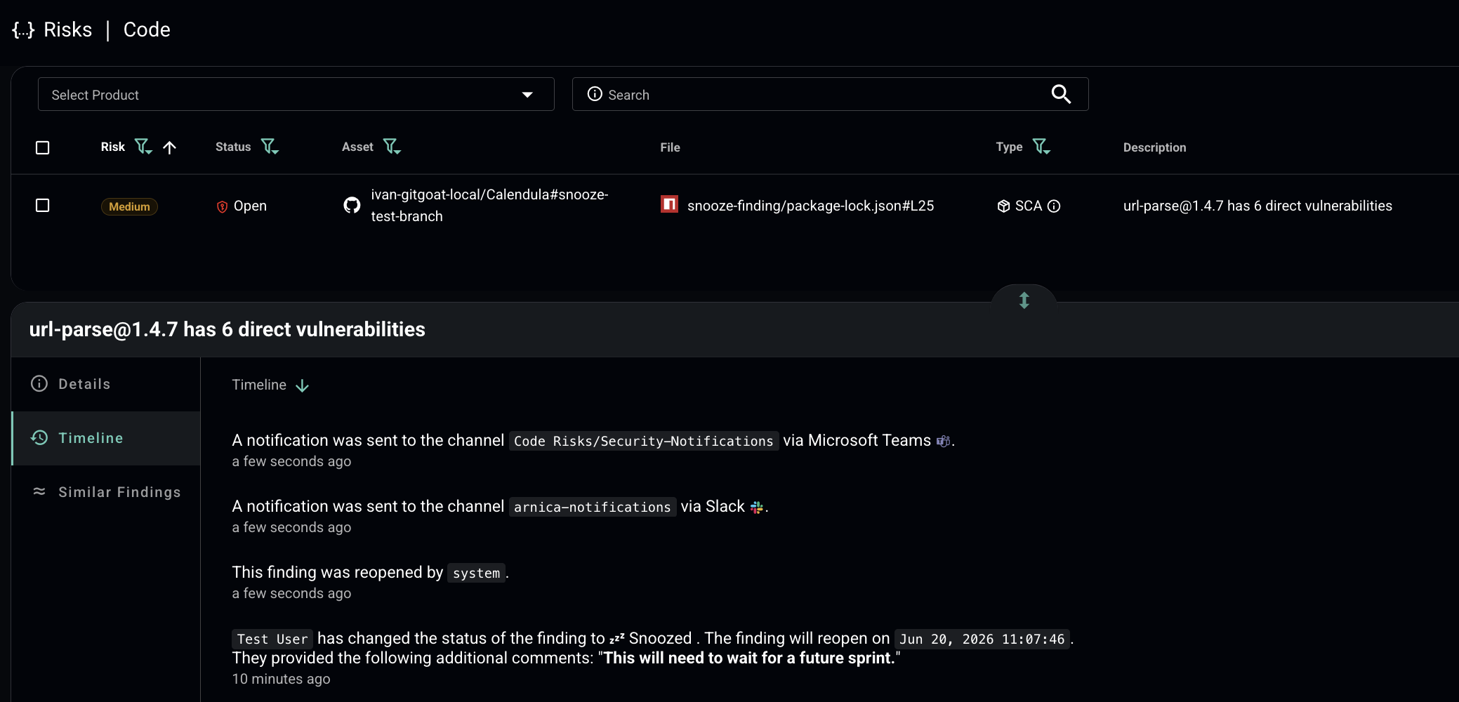Click the Medium risk badge
This screenshot has height=702, width=1459.
(129, 206)
